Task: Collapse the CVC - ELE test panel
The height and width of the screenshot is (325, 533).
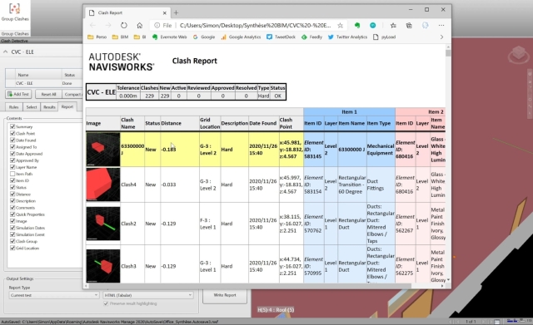Action: click(x=6, y=52)
